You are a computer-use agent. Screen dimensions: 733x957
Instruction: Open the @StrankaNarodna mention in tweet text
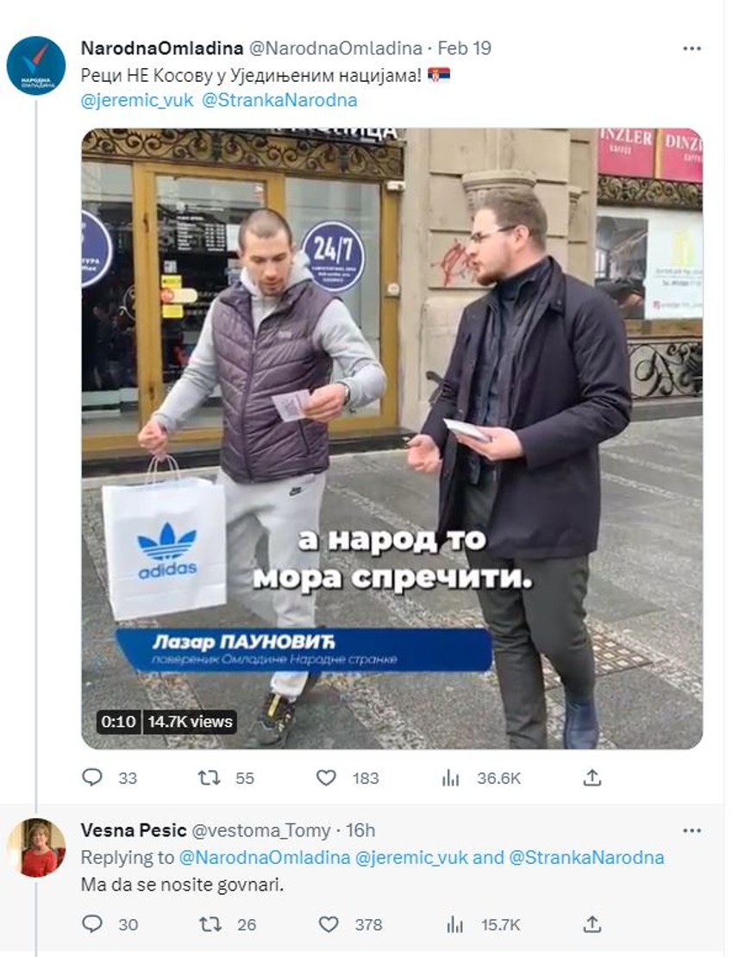(x=279, y=100)
